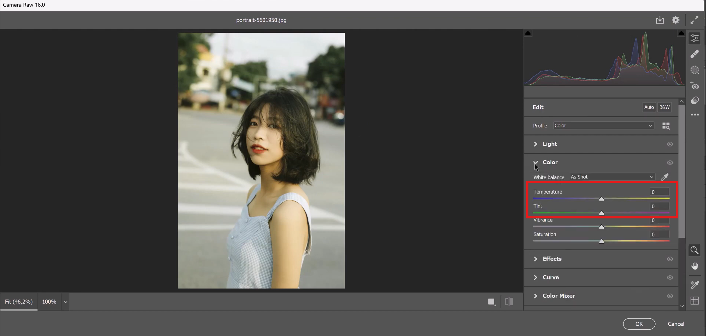
Task: Hide the Light panel edits with eye
Action: coord(670,144)
